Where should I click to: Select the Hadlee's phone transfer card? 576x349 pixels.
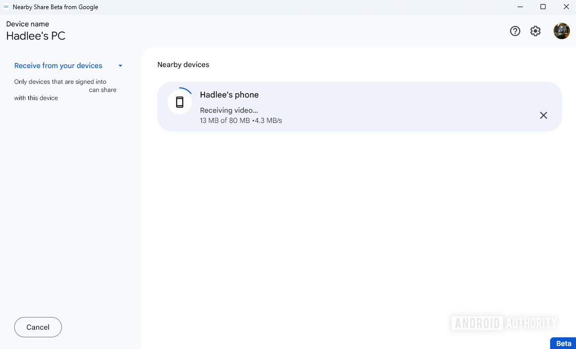tap(360, 107)
